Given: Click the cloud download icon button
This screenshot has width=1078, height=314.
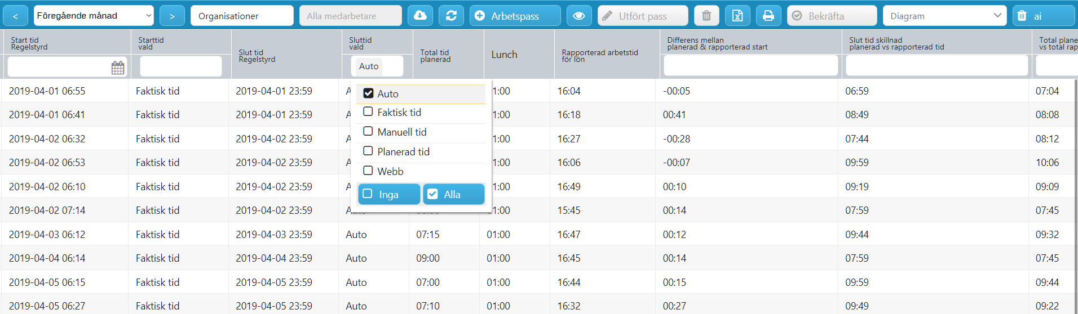Looking at the screenshot, I should click(x=420, y=16).
